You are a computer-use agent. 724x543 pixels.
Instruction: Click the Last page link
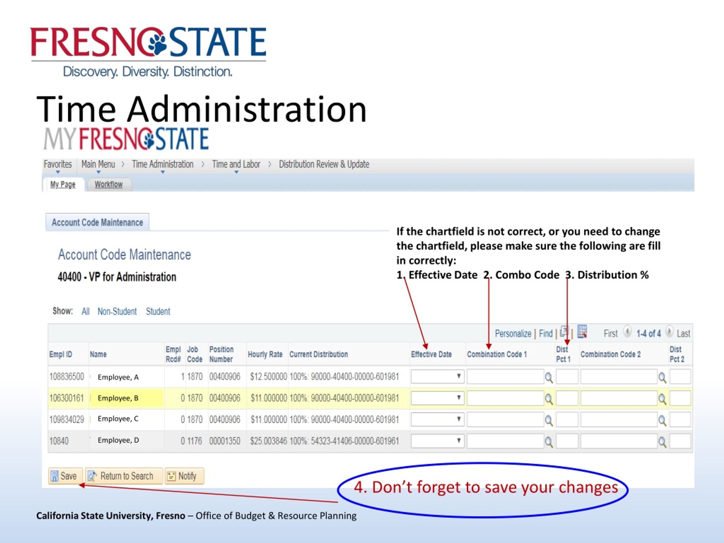(x=683, y=333)
